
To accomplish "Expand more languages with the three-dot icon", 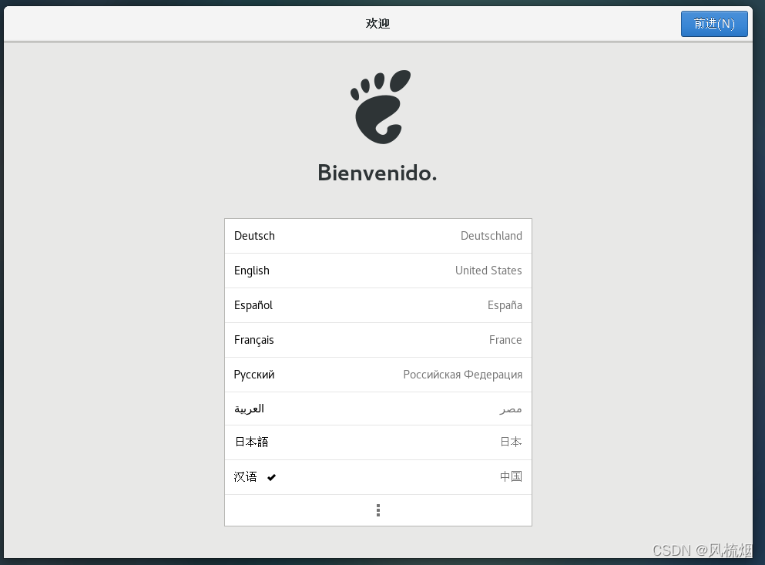I will pos(378,510).
